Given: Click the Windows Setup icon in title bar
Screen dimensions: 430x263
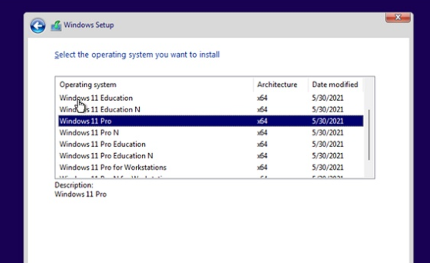Looking at the screenshot, I should pyautogui.click(x=55, y=25).
